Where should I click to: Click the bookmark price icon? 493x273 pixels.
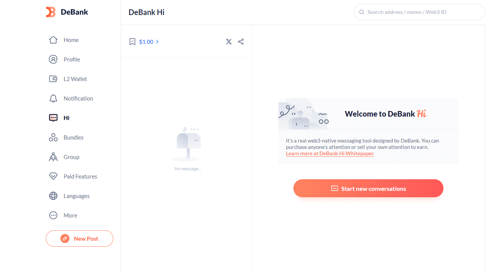(132, 42)
